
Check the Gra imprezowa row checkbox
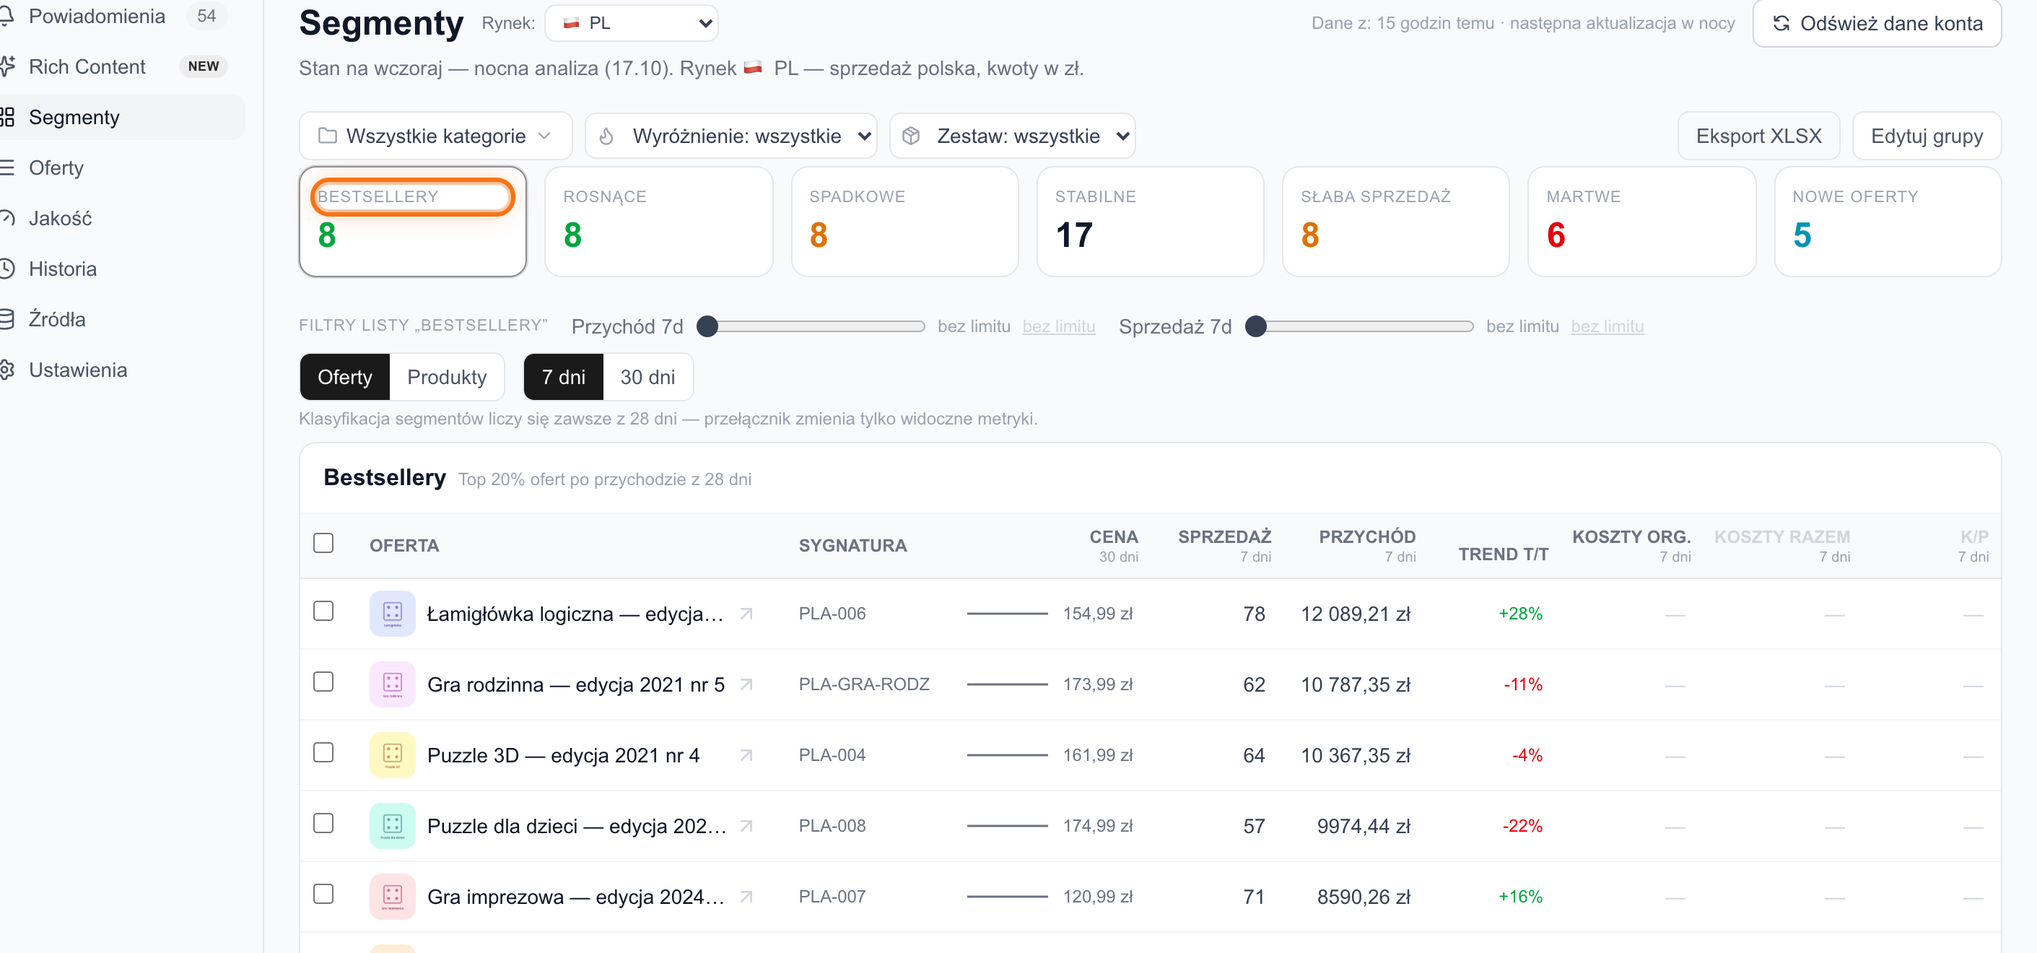pos(323,895)
